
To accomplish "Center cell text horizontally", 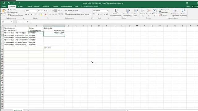I will [x=53, y=14].
